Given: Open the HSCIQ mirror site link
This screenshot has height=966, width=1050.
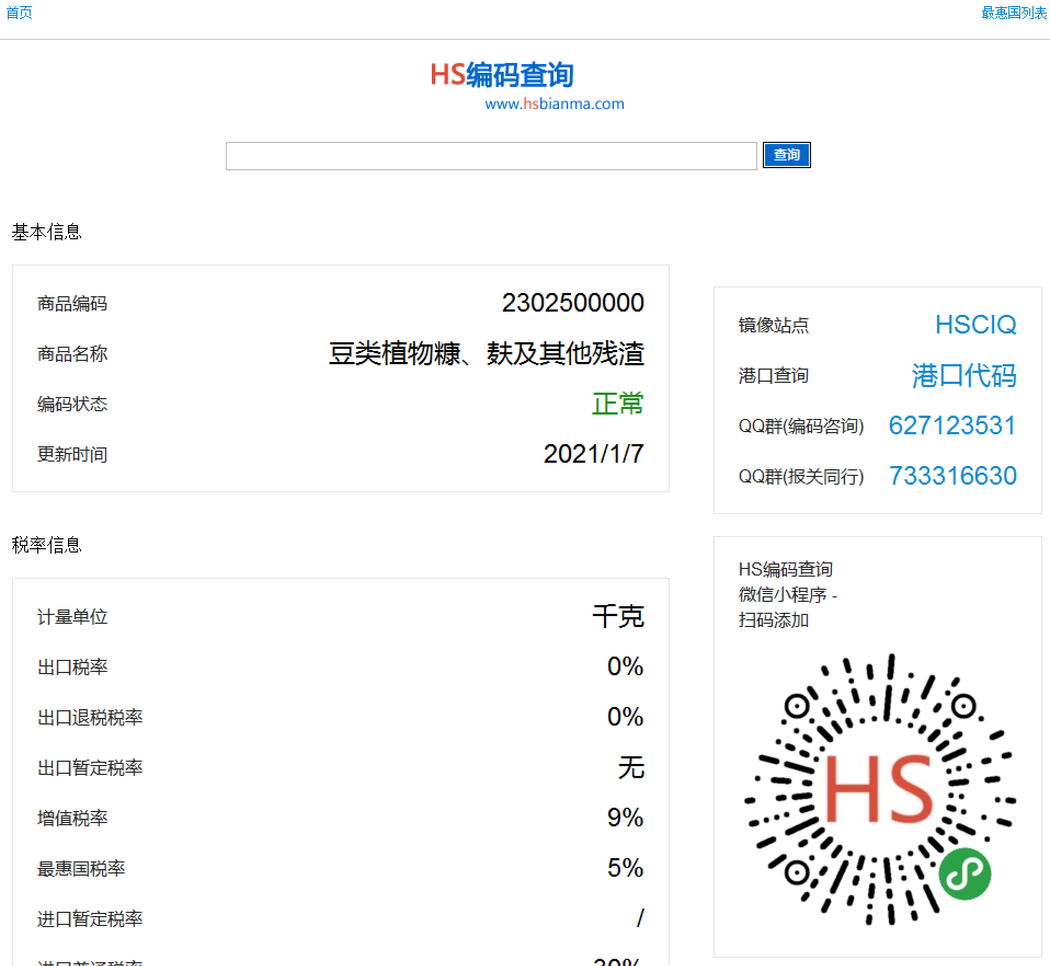Looking at the screenshot, I should pyautogui.click(x=975, y=325).
